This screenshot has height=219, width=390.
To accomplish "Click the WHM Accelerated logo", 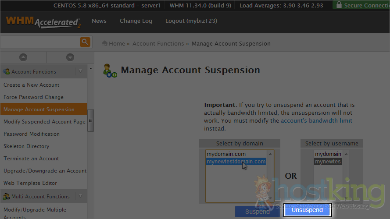I will (43, 22).
